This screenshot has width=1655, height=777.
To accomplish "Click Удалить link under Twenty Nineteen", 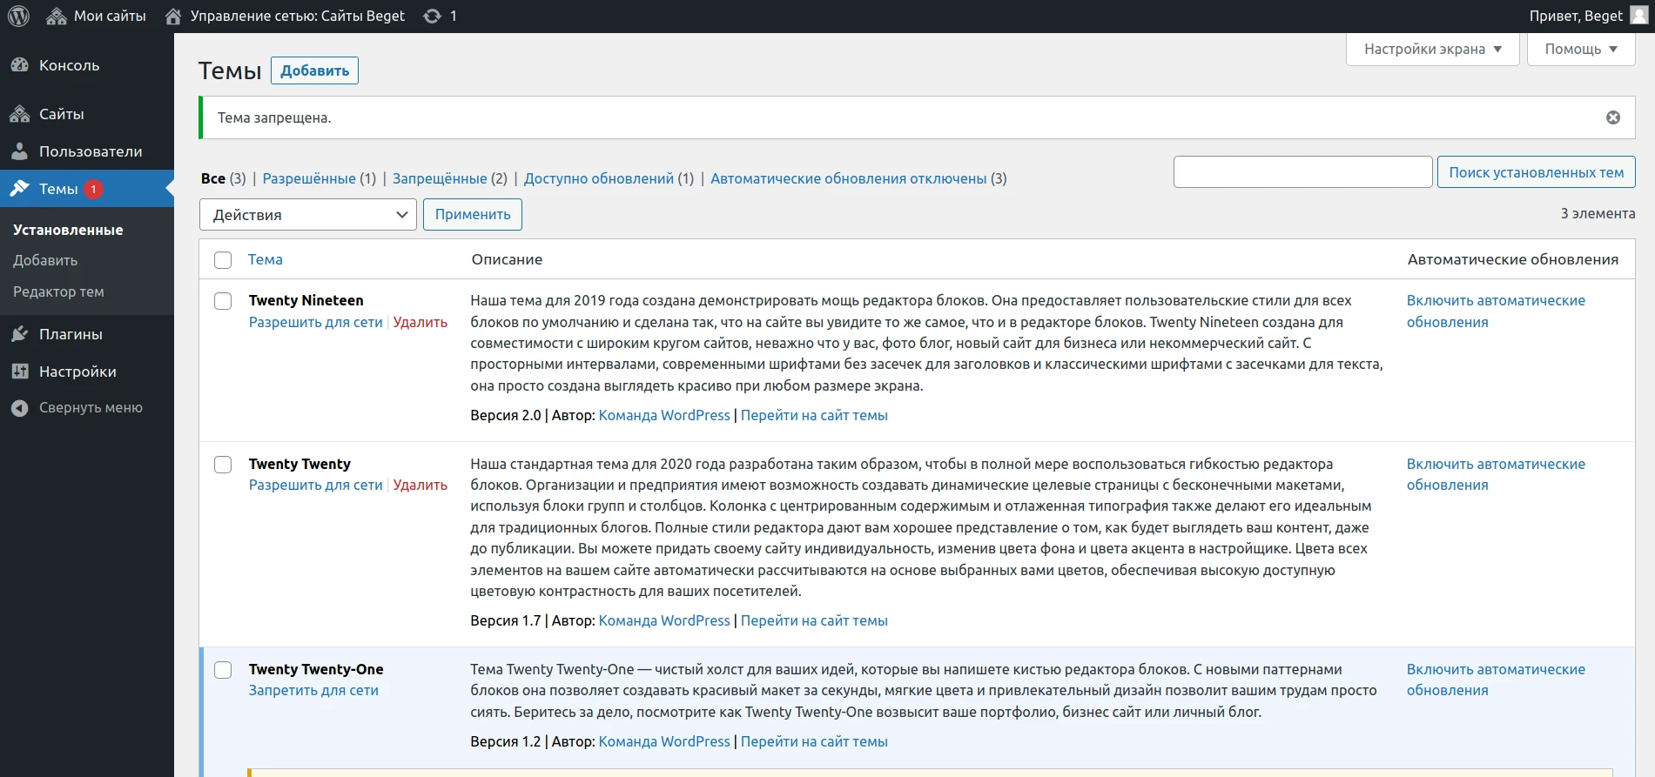I will [x=420, y=322].
